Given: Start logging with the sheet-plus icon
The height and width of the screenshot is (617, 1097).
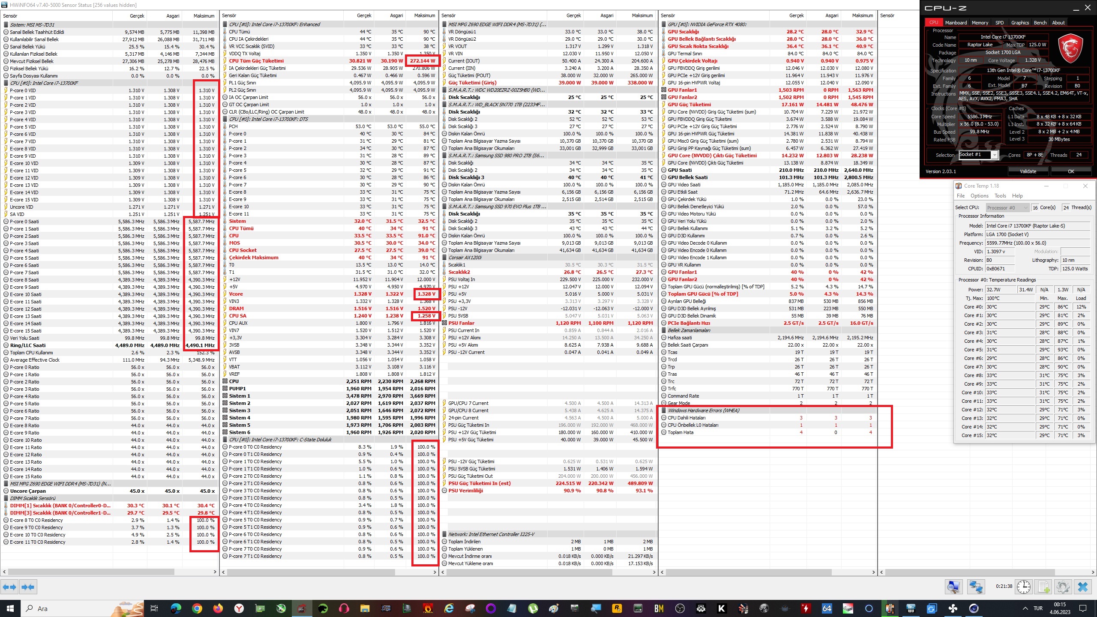Looking at the screenshot, I should 1043,587.
